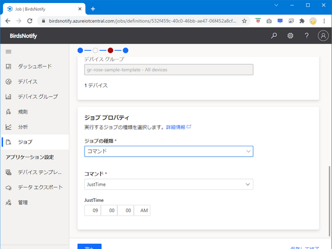
Task: Click the ジョブ プロパティ heading
Action: click(x=107, y=118)
